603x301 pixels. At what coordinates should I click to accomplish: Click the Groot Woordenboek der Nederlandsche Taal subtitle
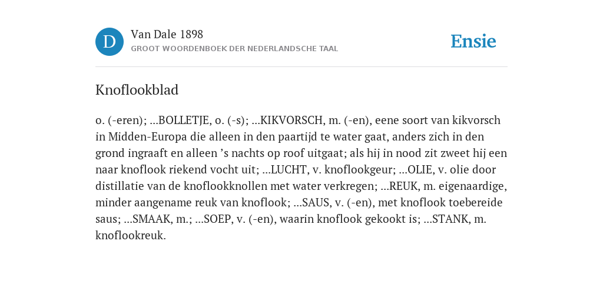(234, 49)
